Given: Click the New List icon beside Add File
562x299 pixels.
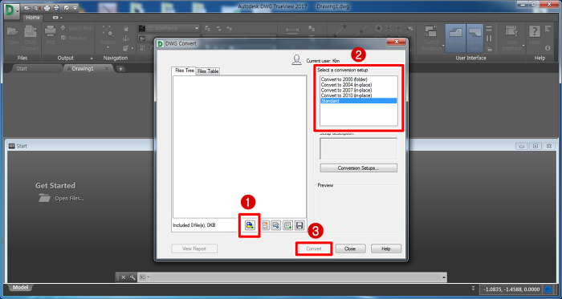Looking at the screenshot, I should click(x=265, y=225).
